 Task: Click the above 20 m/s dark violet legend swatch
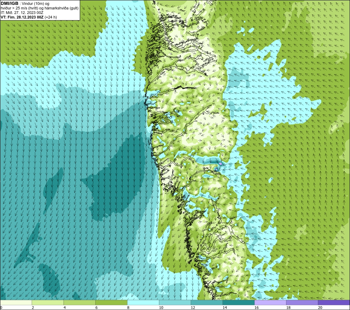(x=334, y=302)
